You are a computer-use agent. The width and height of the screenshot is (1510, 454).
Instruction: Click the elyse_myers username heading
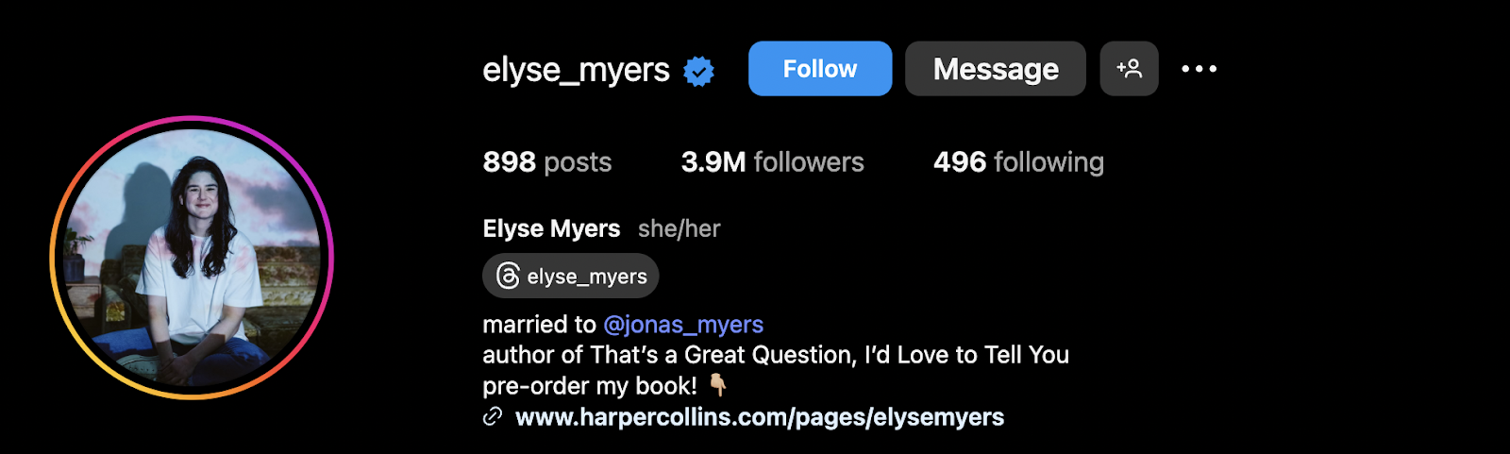[x=576, y=69]
